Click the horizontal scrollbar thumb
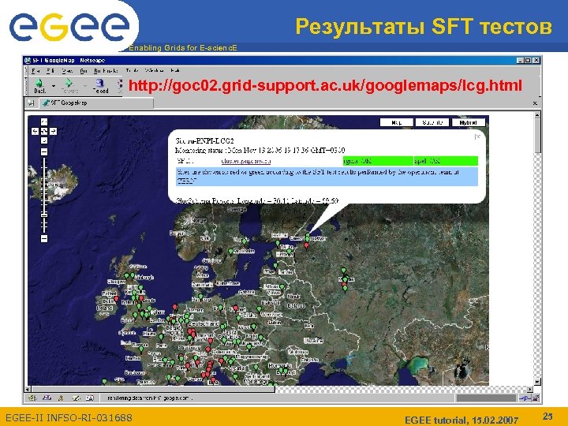The height and width of the screenshot is (426, 568). [x=153, y=390]
